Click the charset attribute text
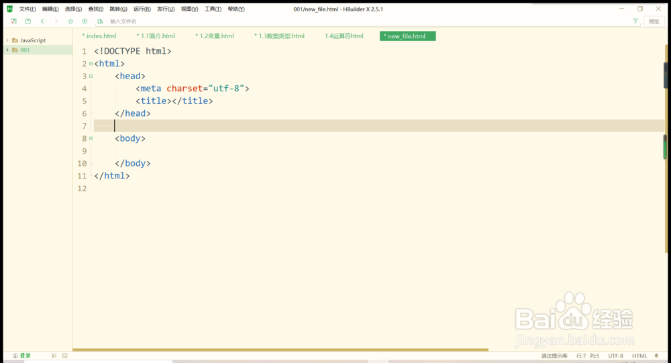Viewport: 671px width, 363px height. point(185,89)
